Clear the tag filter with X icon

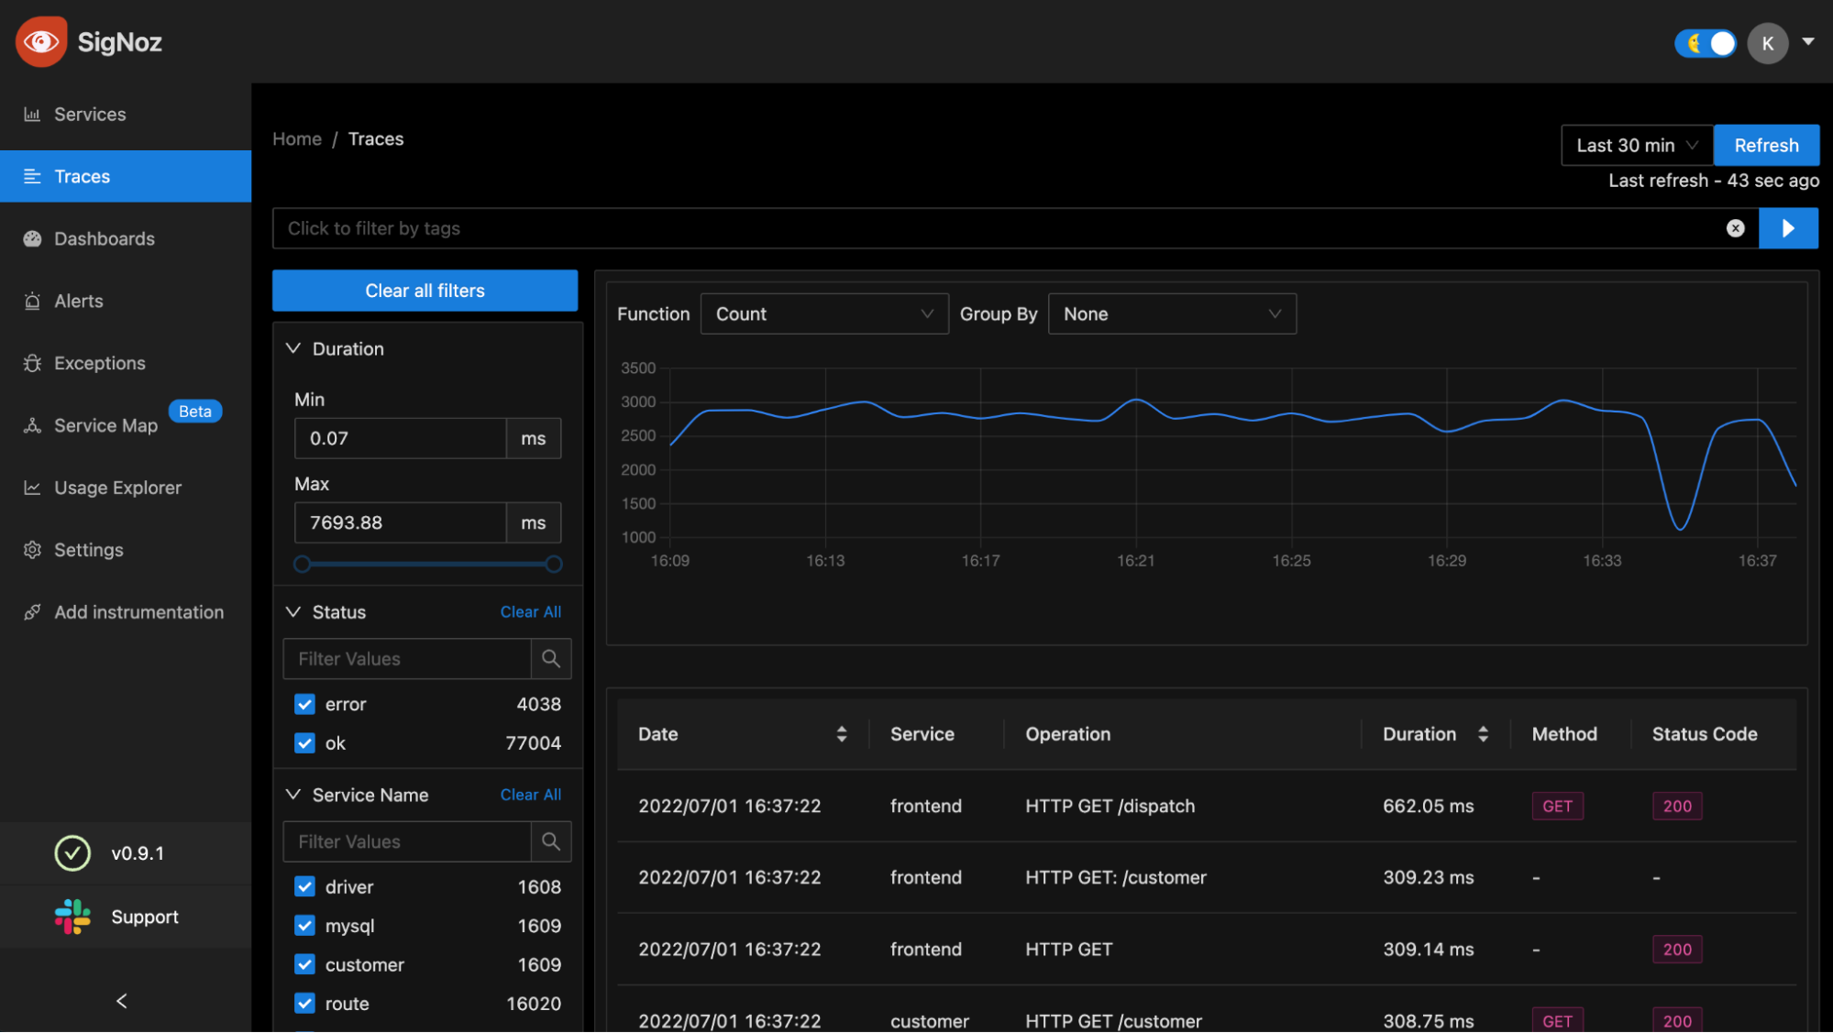(x=1736, y=228)
